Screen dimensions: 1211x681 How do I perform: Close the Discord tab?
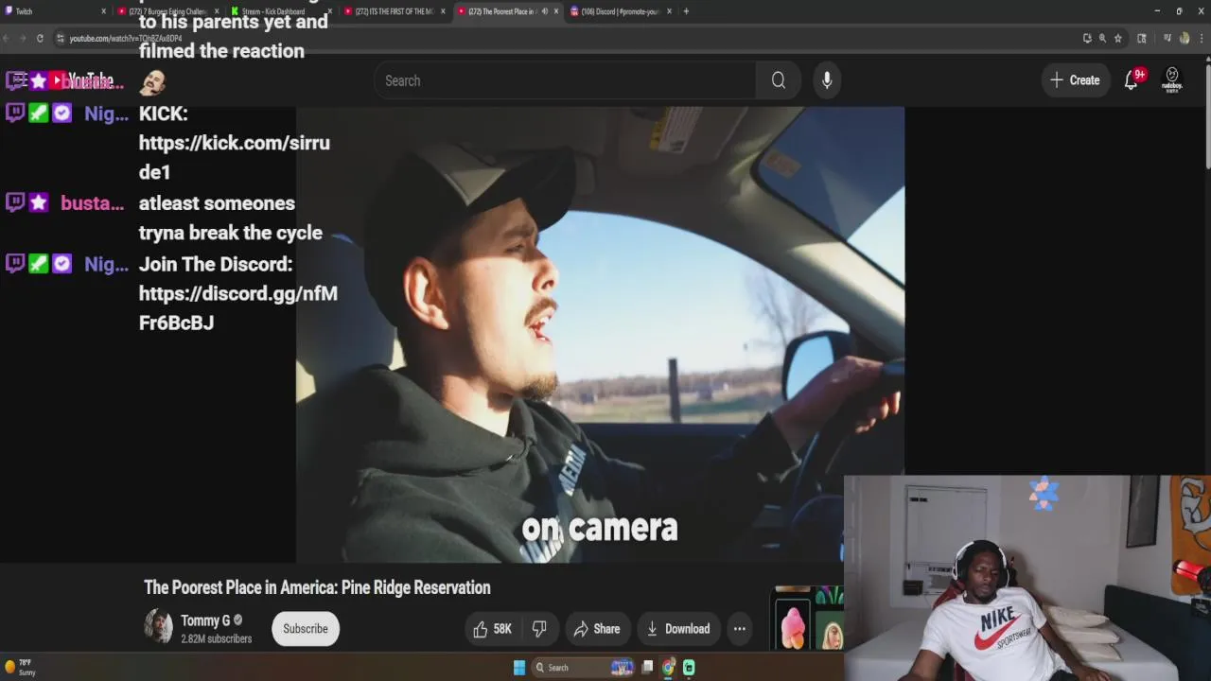pyautogui.click(x=669, y=11)
